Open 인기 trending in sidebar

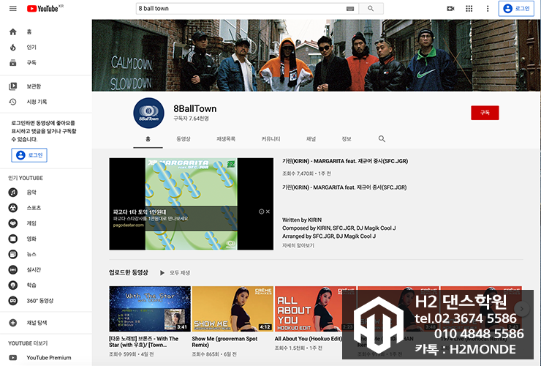[46, 48]
